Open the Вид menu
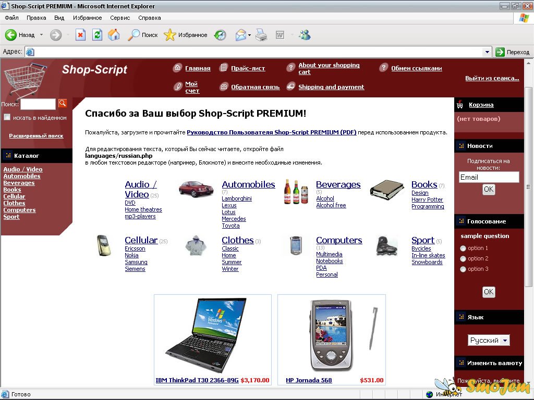Image resolution: width=534 pixels, height=400 pixels. [x=59, y=18]
